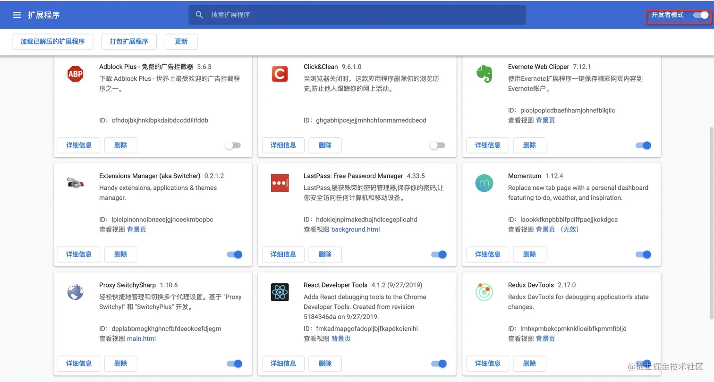
Task: Open 详细信息 for Proxy SwitchySharp
Action: (79, 364)
